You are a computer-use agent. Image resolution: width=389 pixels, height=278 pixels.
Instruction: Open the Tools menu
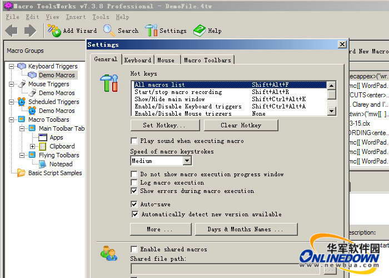coord(101,17)
